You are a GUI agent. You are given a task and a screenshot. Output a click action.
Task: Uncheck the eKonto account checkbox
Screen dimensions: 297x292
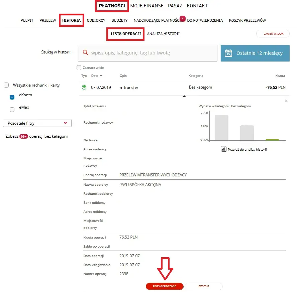pos(12,97)
